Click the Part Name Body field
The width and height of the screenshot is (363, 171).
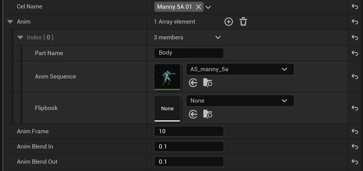(x=189, y=53)
